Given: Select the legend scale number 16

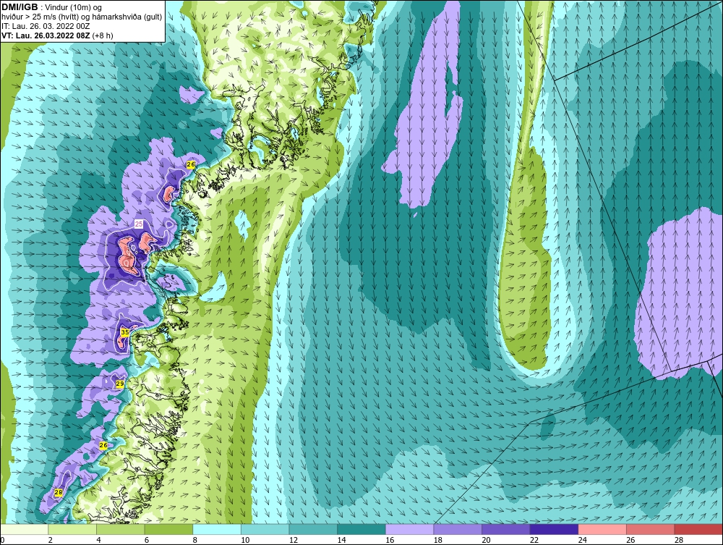Looking at the screenshot, I should pos(390,540).
